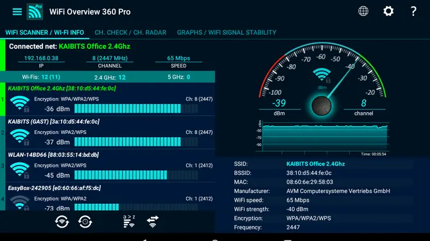Viewport: 430px width, 241px height.
Task: Tap the Wi-Fis: 12 (11) counter
Action: [x=41, y=77]
